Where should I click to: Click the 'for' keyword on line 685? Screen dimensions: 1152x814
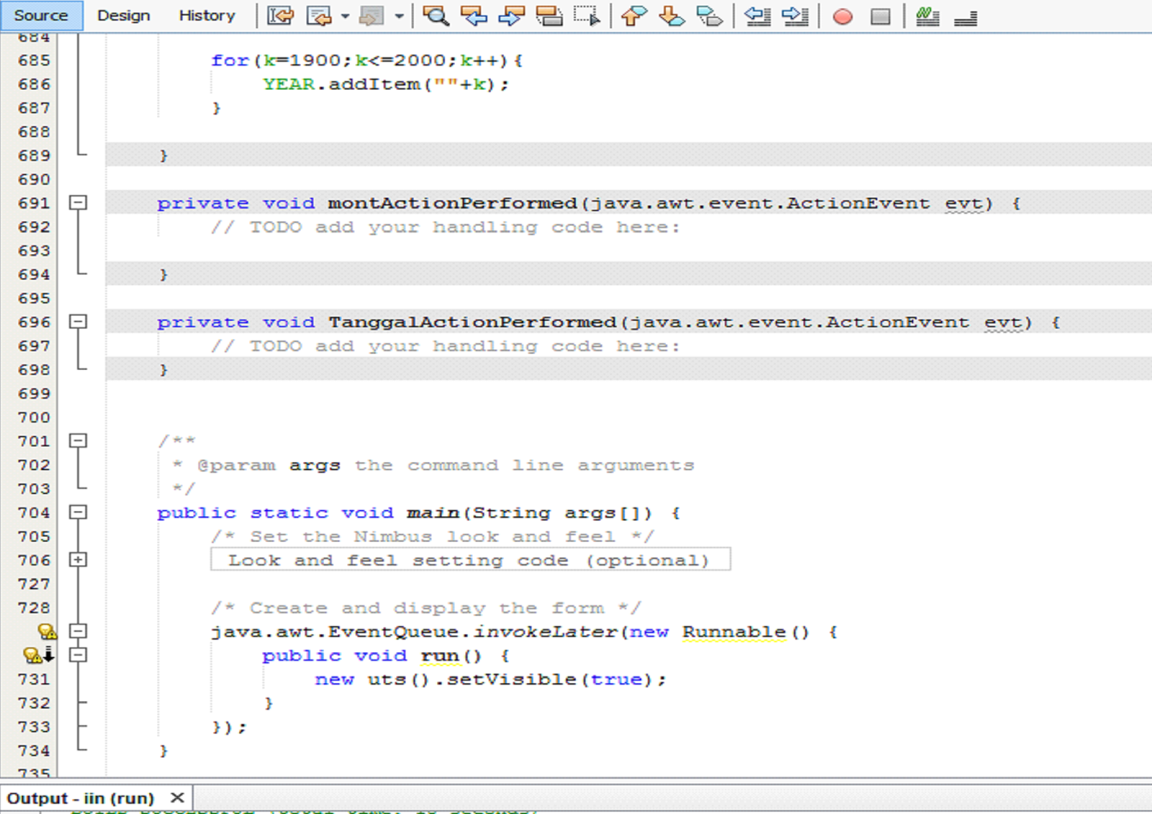(x=230, y=60)
